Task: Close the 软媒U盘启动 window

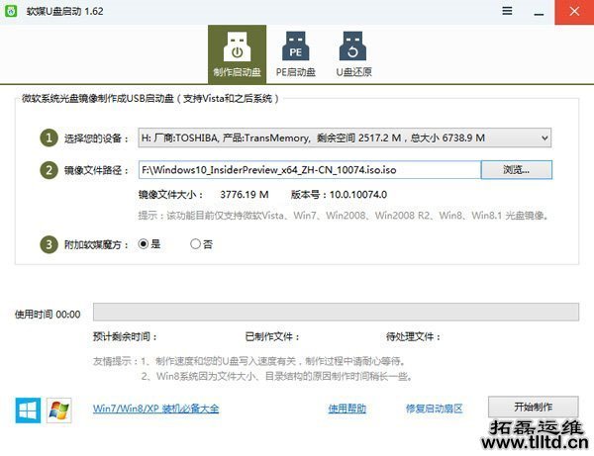Action: coord(574,12)
